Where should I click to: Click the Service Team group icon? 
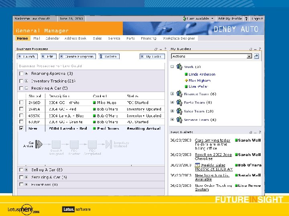pos(179,120)
